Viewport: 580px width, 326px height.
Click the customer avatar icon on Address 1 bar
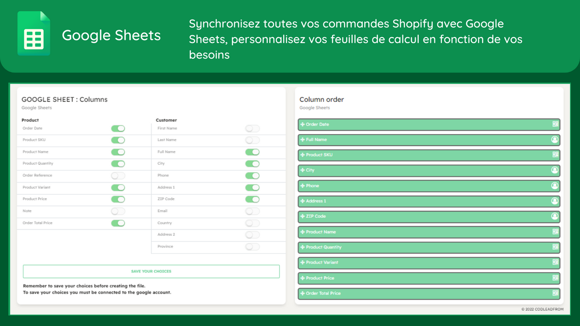(x=555, y=201)
